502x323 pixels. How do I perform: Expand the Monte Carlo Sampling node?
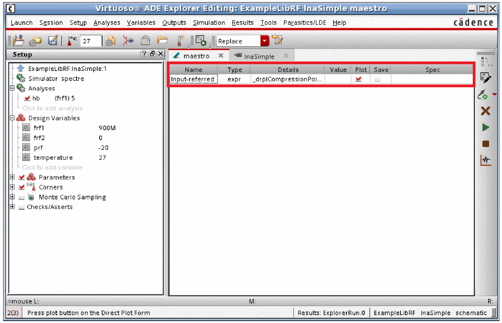tap(12, 197)
